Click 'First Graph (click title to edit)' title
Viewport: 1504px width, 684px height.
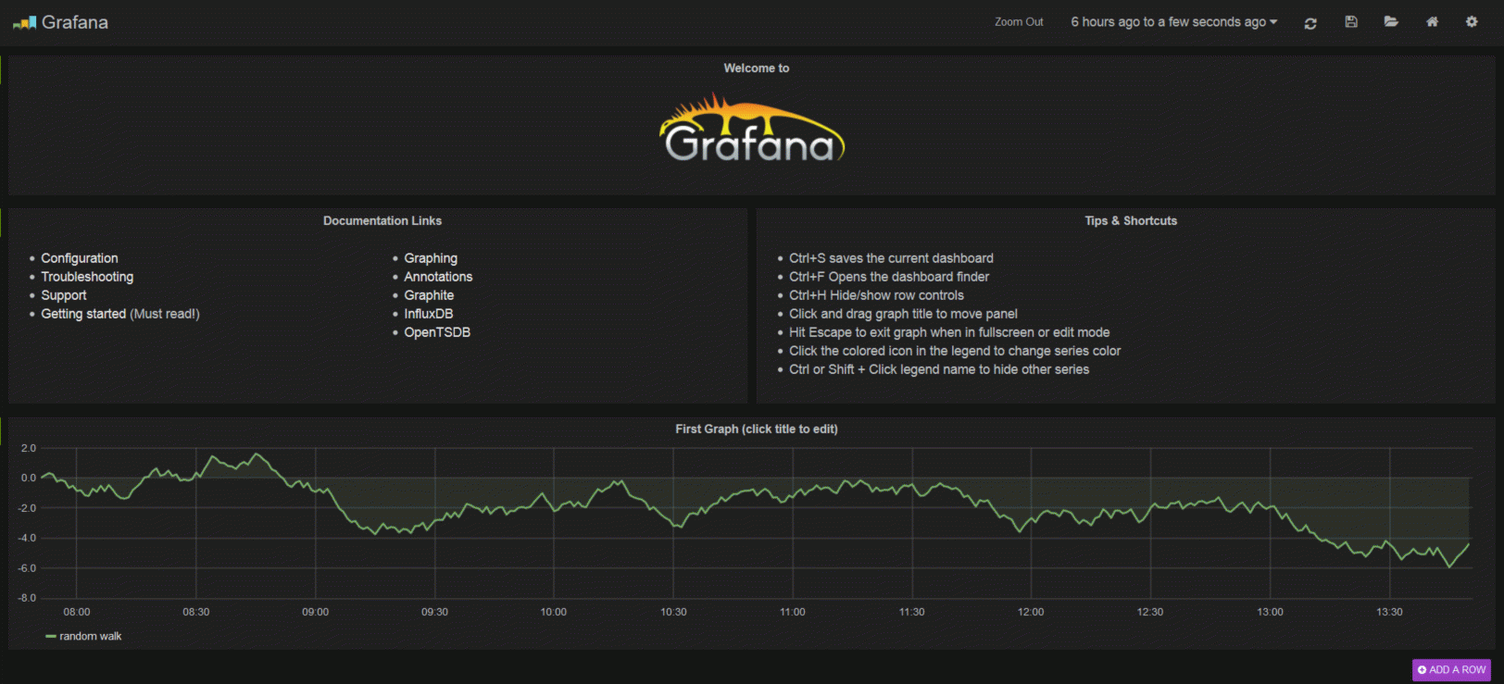(757, 429)
